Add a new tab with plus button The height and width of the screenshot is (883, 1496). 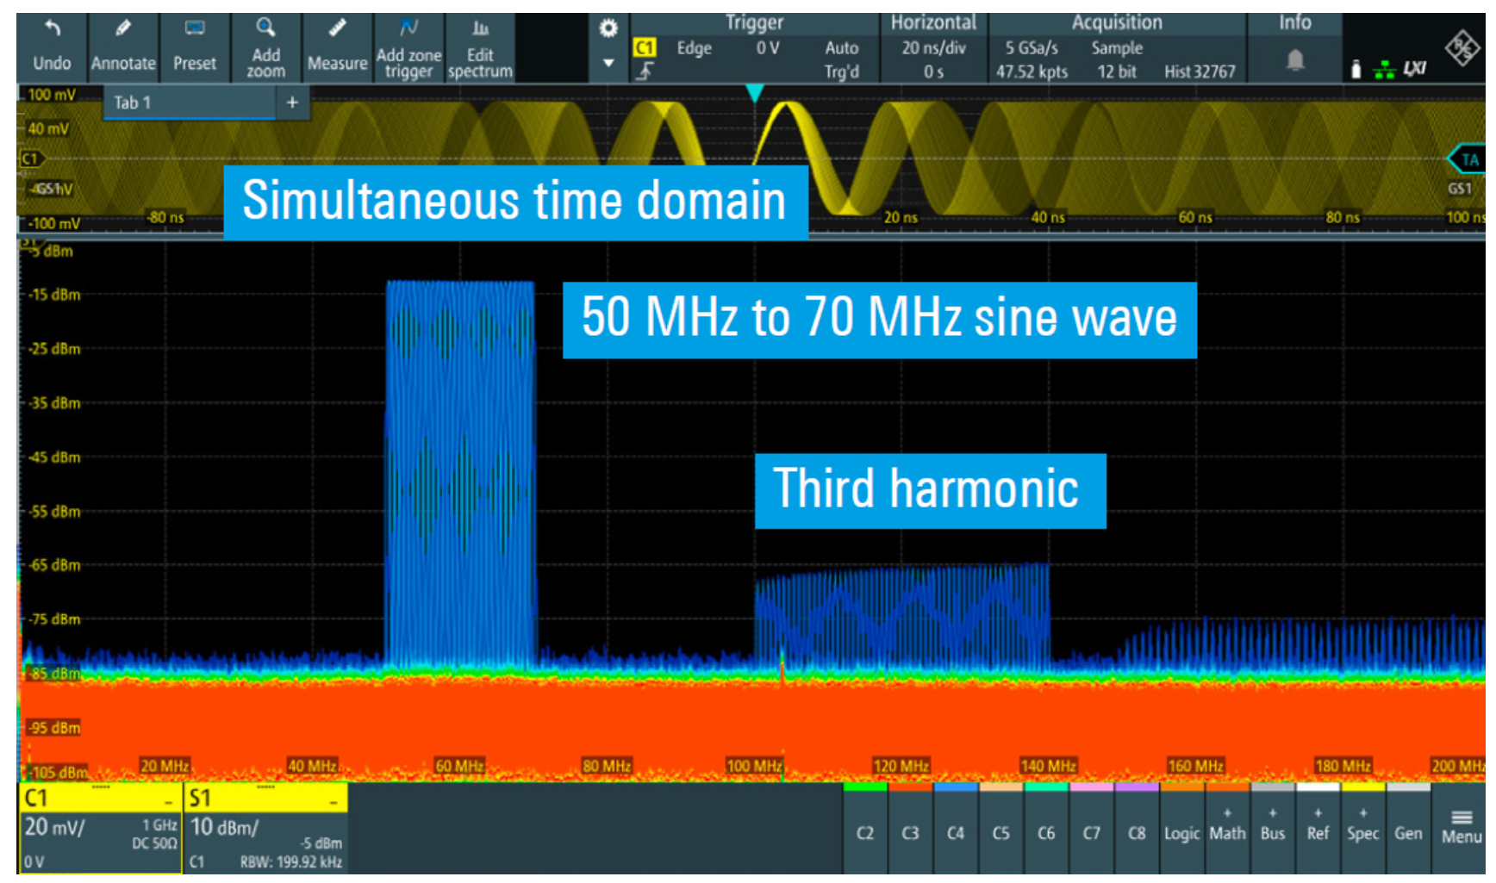[292, 103]
